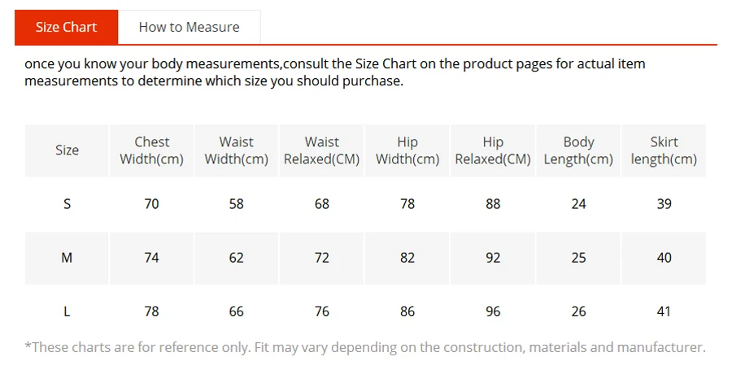Click hip relaxed value 96 for size L

pyautogui.click(x=493, y=311)
